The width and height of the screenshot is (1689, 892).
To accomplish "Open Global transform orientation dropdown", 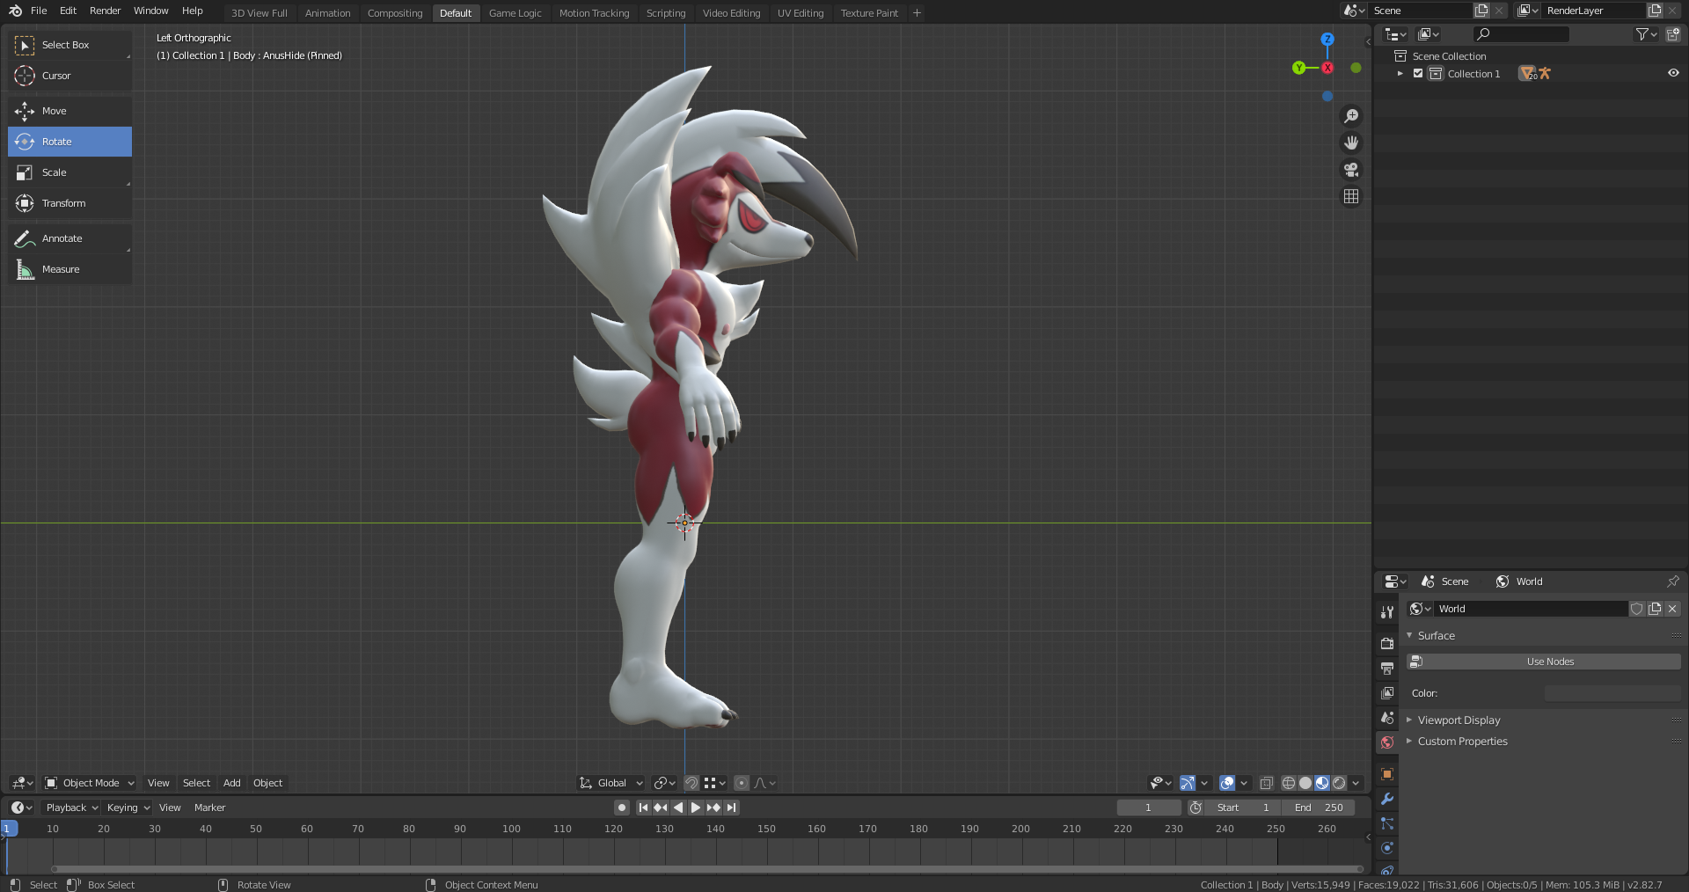I will (x=611, y=783).
